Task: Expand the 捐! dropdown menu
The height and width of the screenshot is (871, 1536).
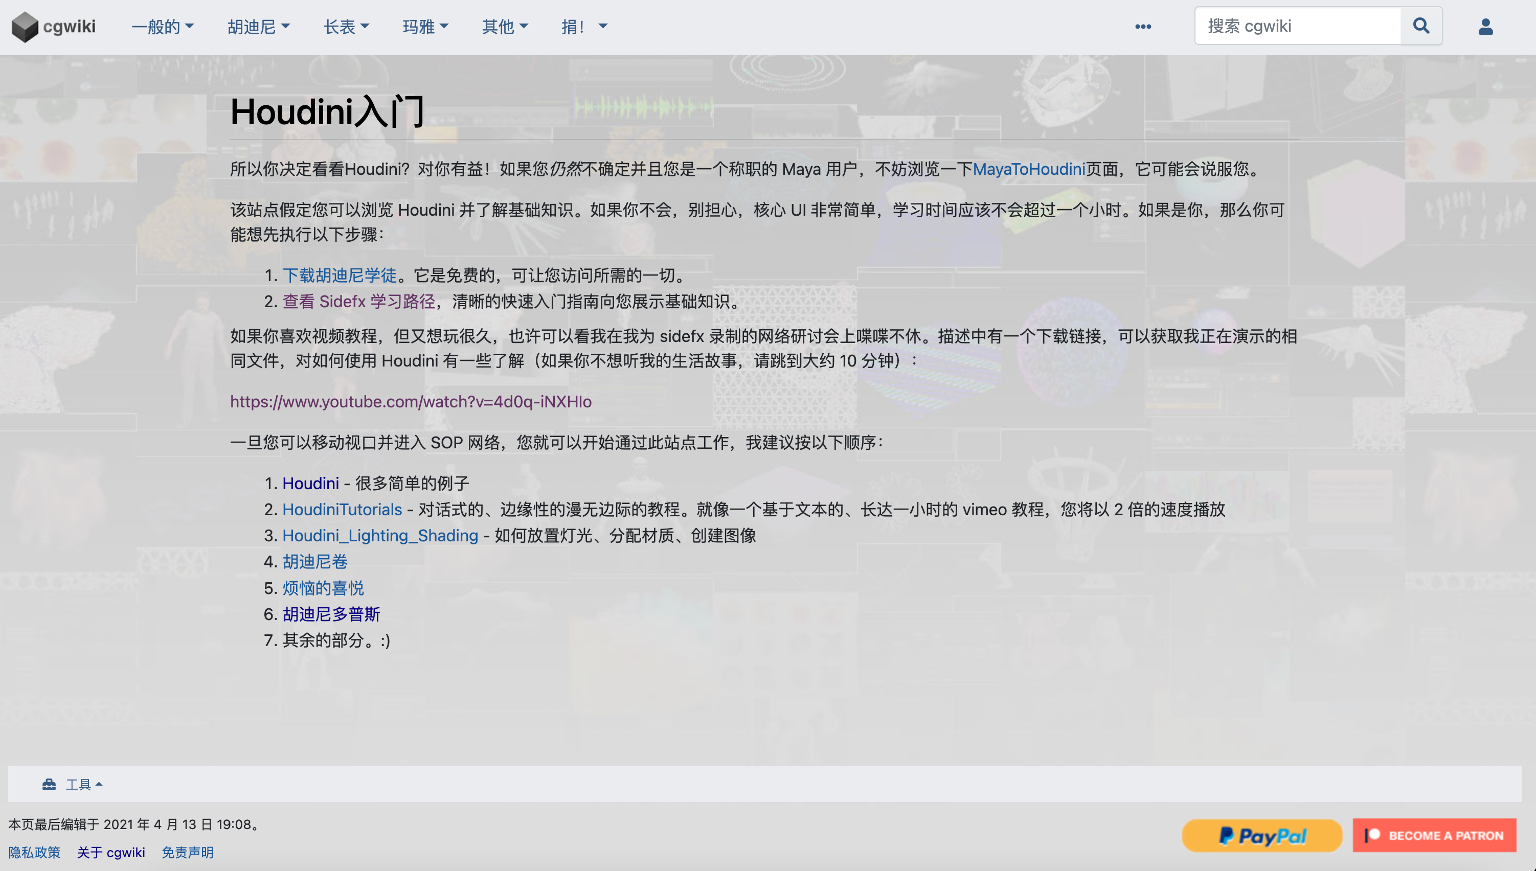Action: tap(584, 26)
